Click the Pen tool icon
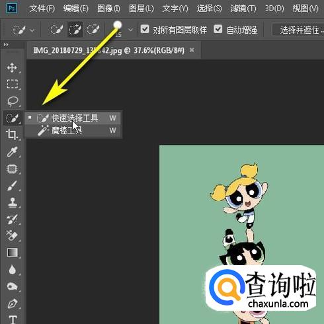The image size is (324, 324). pos(13,304)
